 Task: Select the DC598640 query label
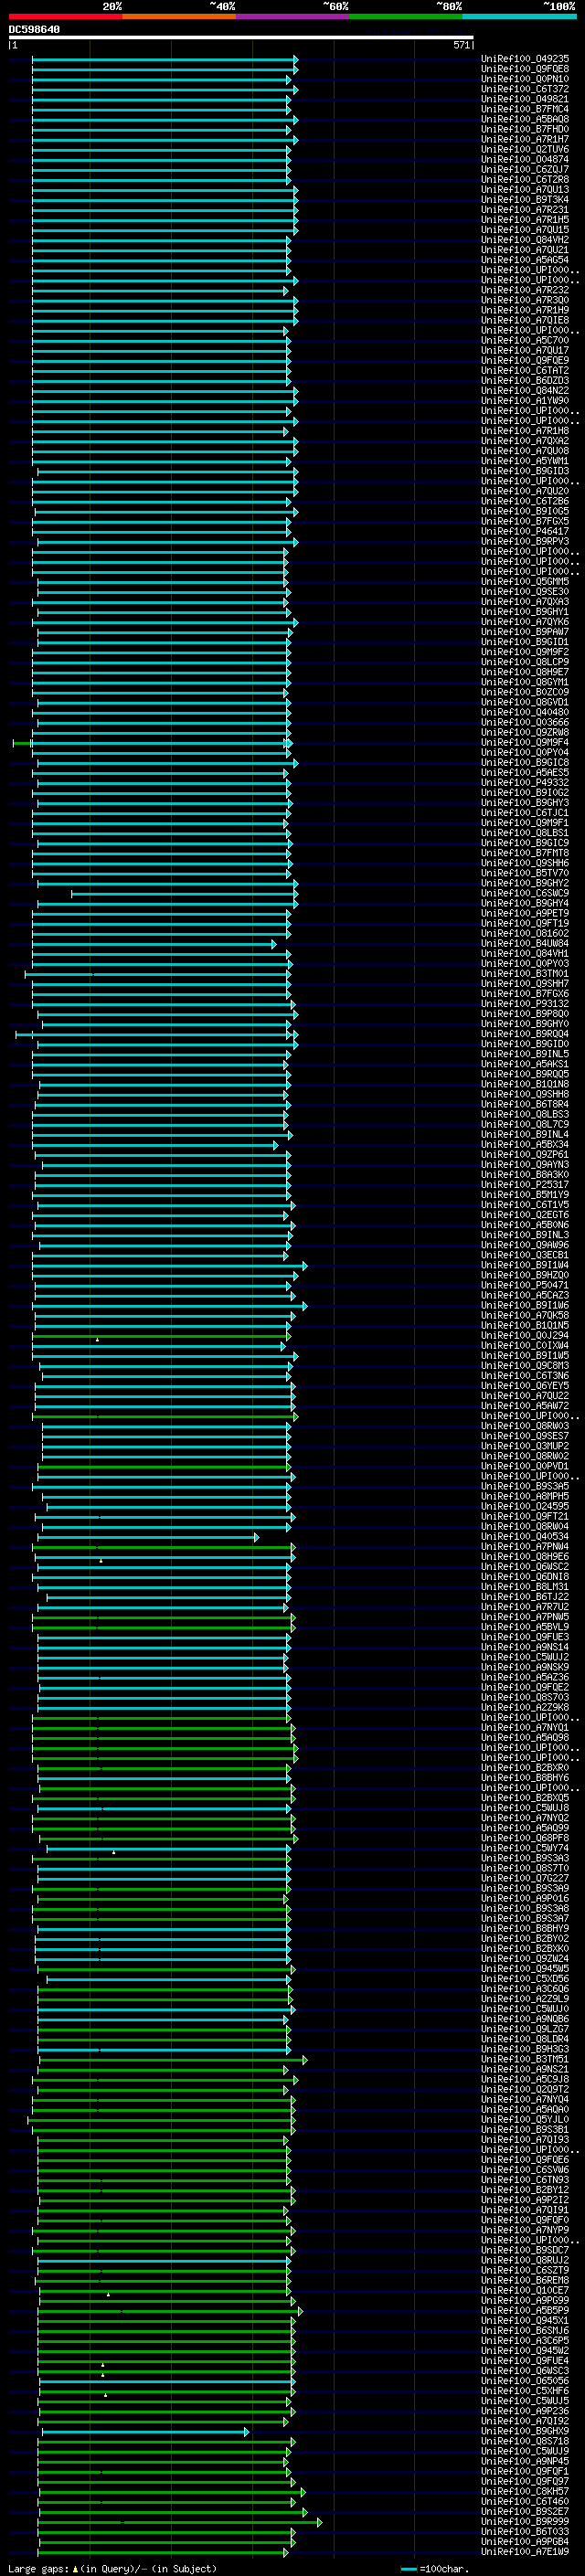(34, 29)
